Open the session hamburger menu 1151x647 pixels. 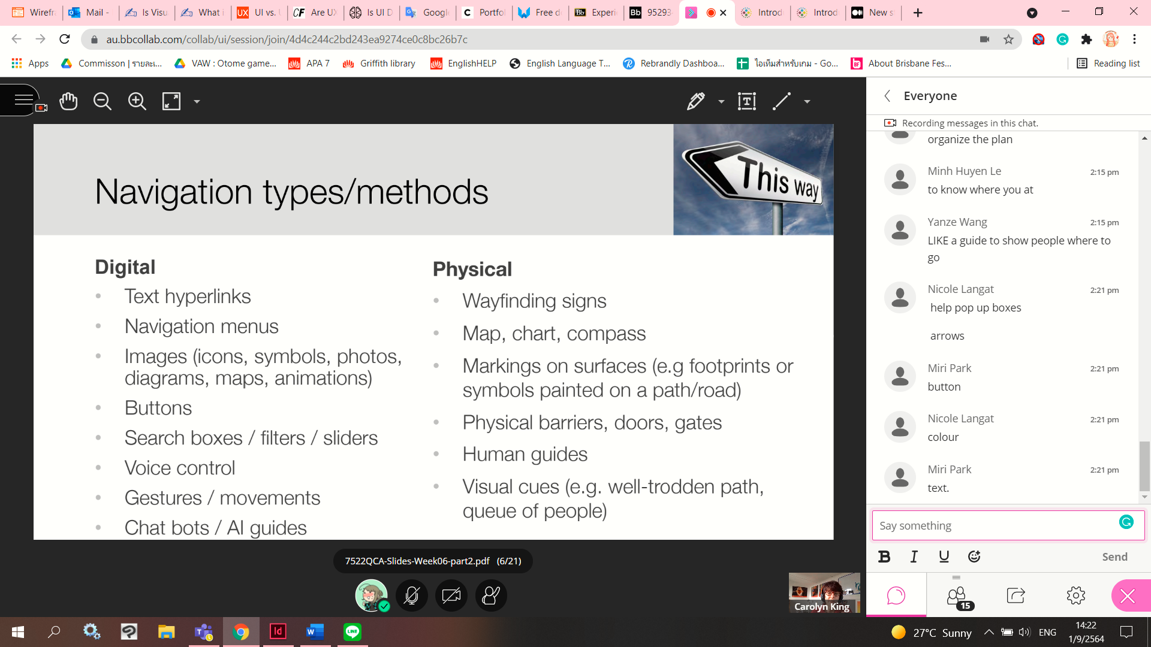tap(23, 100)
